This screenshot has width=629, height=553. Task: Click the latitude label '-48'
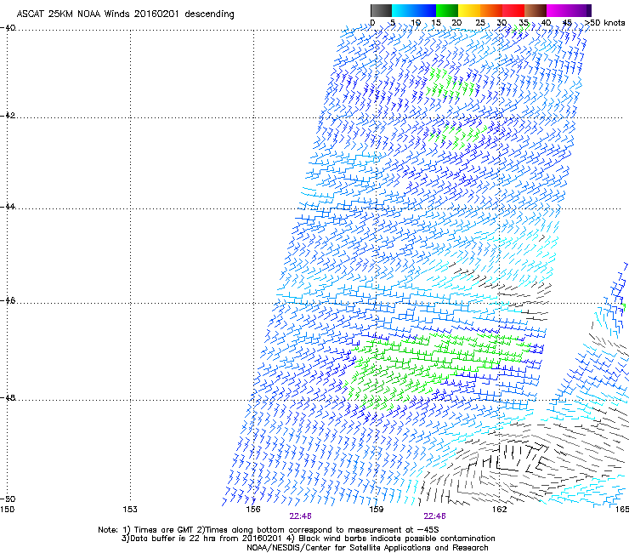coord(8,397)
